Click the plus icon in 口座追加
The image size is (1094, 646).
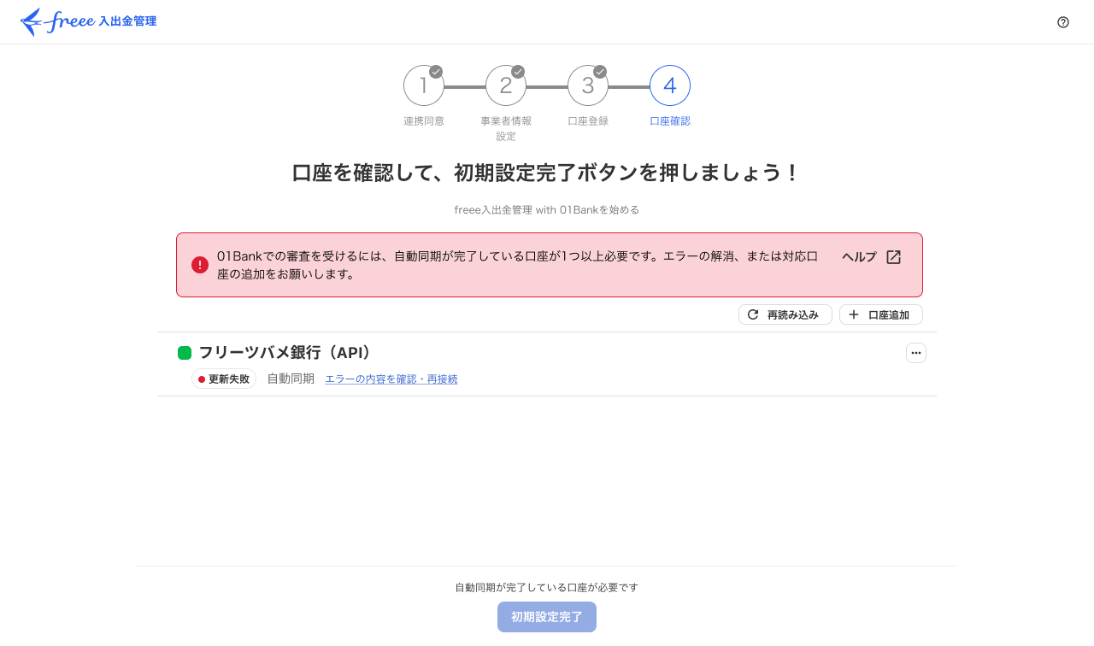853,314
